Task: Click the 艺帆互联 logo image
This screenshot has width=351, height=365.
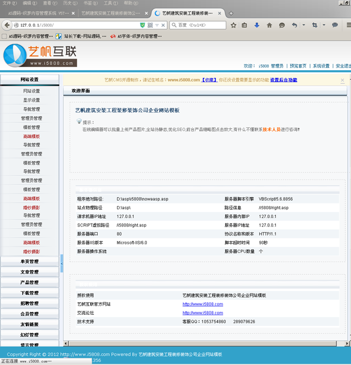Action: point(40,56)
